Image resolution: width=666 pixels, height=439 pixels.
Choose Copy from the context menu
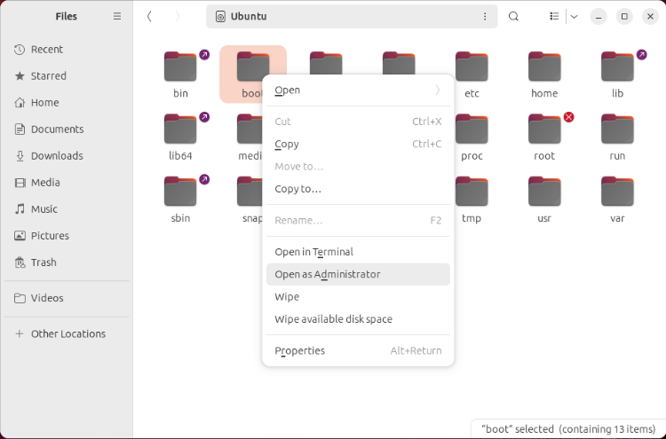coord(358,145)
